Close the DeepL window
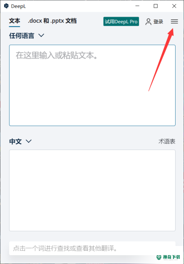 (x=174, y=6)
